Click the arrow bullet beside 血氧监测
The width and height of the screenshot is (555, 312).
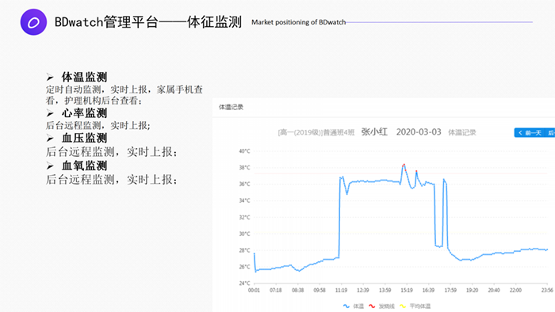click(50, 166)
